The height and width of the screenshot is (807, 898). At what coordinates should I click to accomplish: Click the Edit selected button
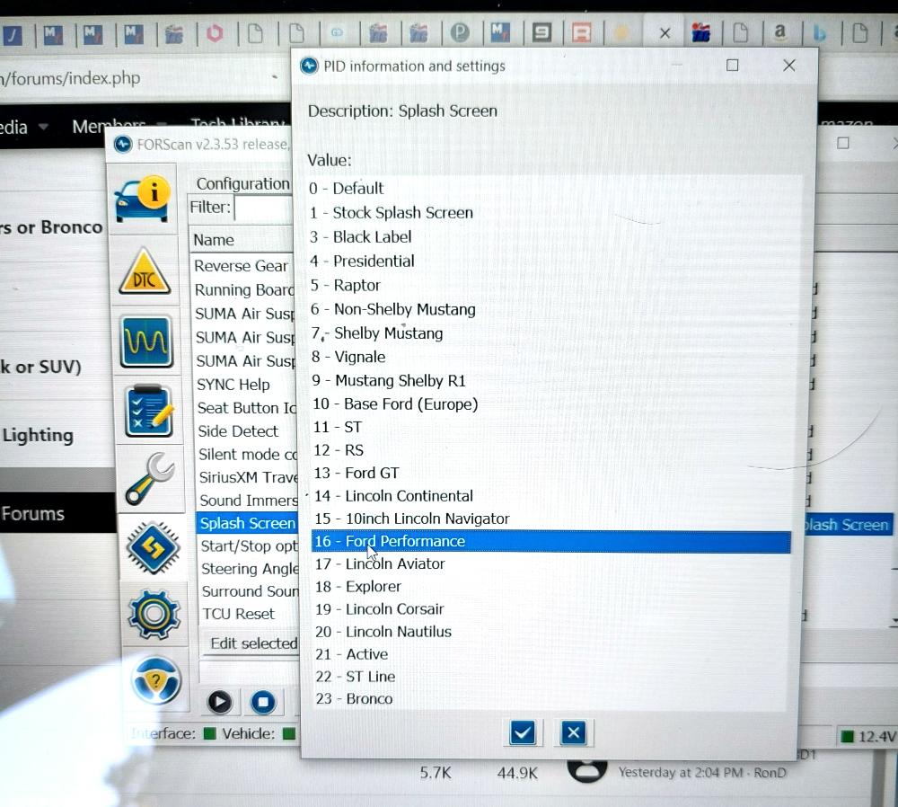point(251,643)
